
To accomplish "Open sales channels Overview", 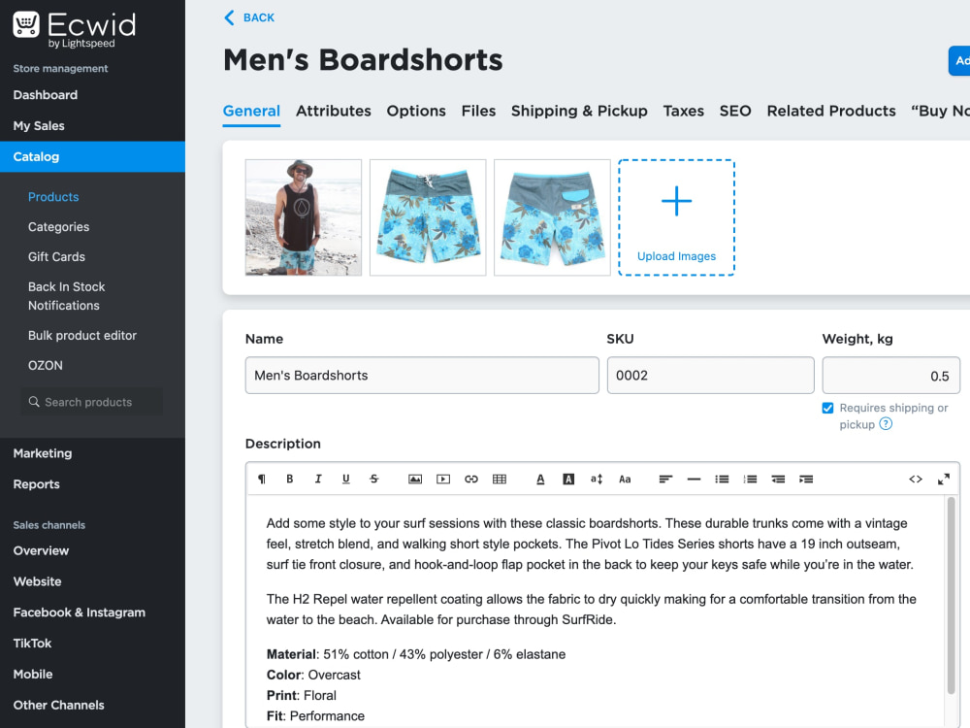I will [x=41, y=550].
